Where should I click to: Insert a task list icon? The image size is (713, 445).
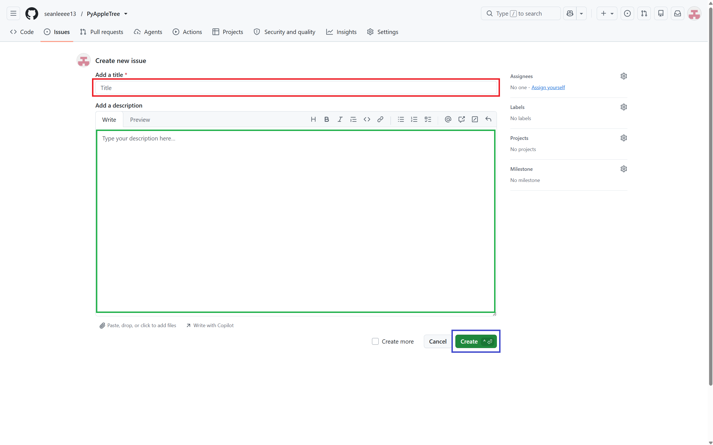pyautogui.click(x=428, y=119)
